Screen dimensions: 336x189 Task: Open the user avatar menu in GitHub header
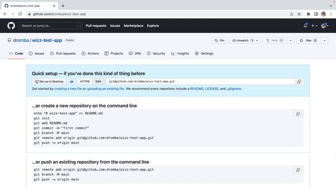click(324, 26)
